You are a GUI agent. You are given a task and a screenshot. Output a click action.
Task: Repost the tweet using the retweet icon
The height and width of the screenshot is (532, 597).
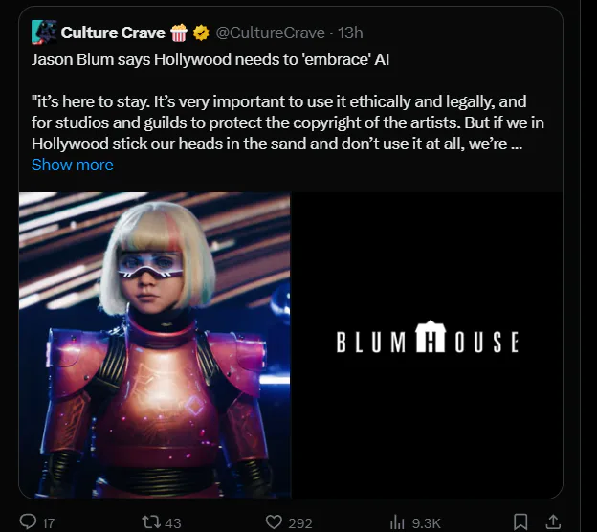coord(150,521)
